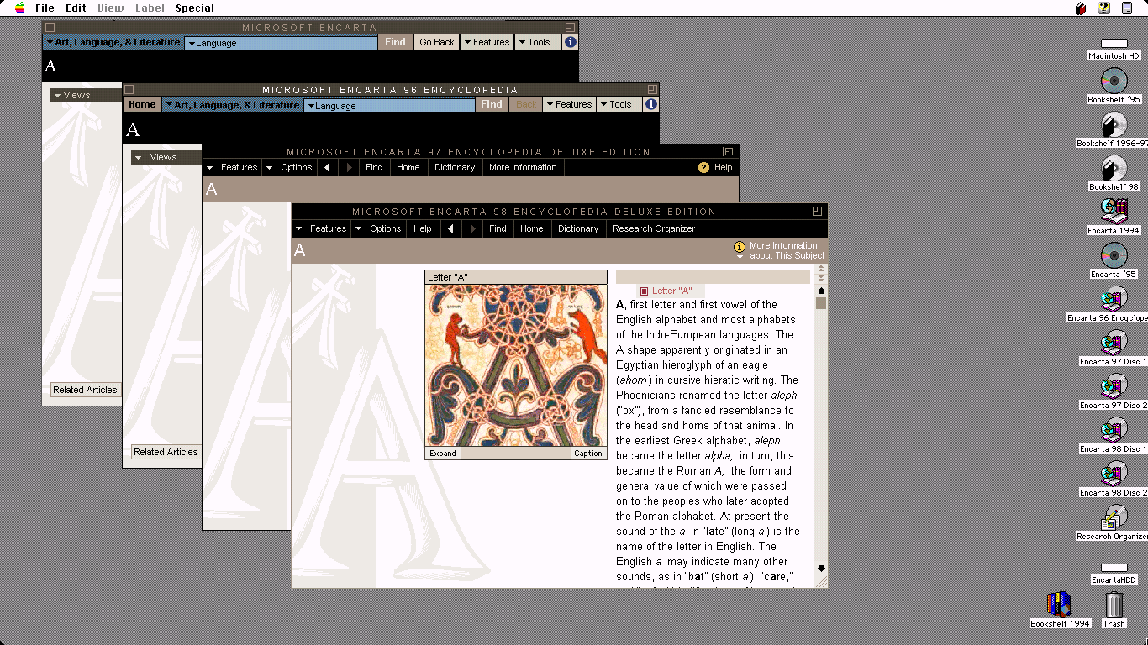The image size is (1148, 645).
Task: Click forward arrow in Encarta 98 toolbar
Action: [472, 228]
